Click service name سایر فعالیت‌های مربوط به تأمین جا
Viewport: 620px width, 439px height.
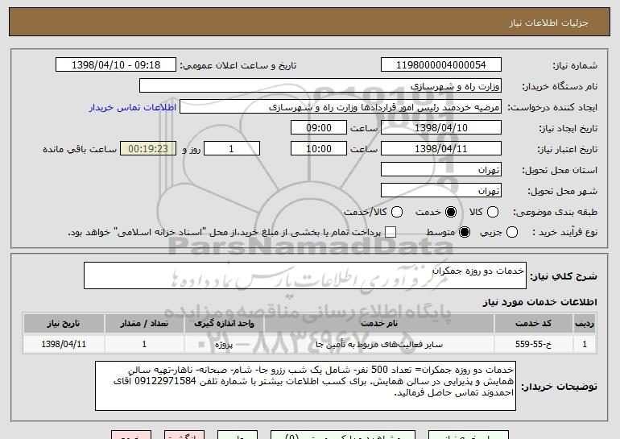pyautogui.click(x=379, y=344)
